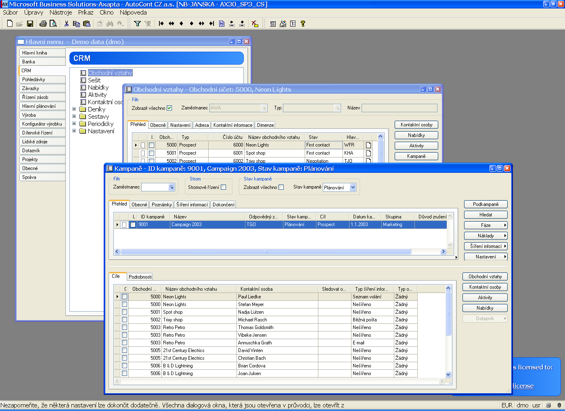
Task: Click the form icon beside Nabídky in CRM menu
Action: (83, 87)
